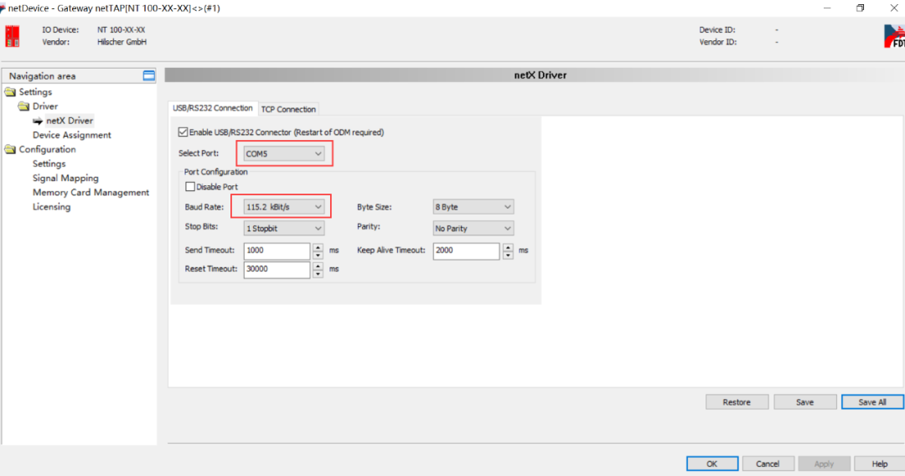The height and width of the screenshot is (476, 905).
Task: Open Signal Mapping in navigation tree
Action: [65, 178]
